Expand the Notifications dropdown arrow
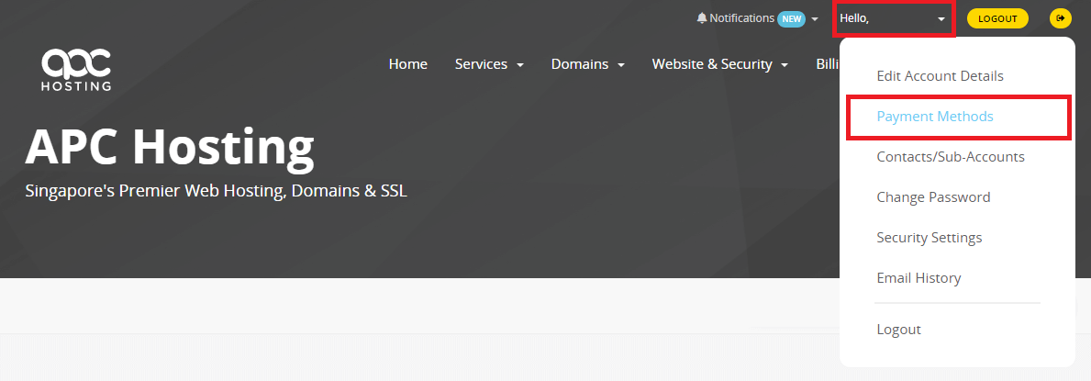 (x=815, y=19)
